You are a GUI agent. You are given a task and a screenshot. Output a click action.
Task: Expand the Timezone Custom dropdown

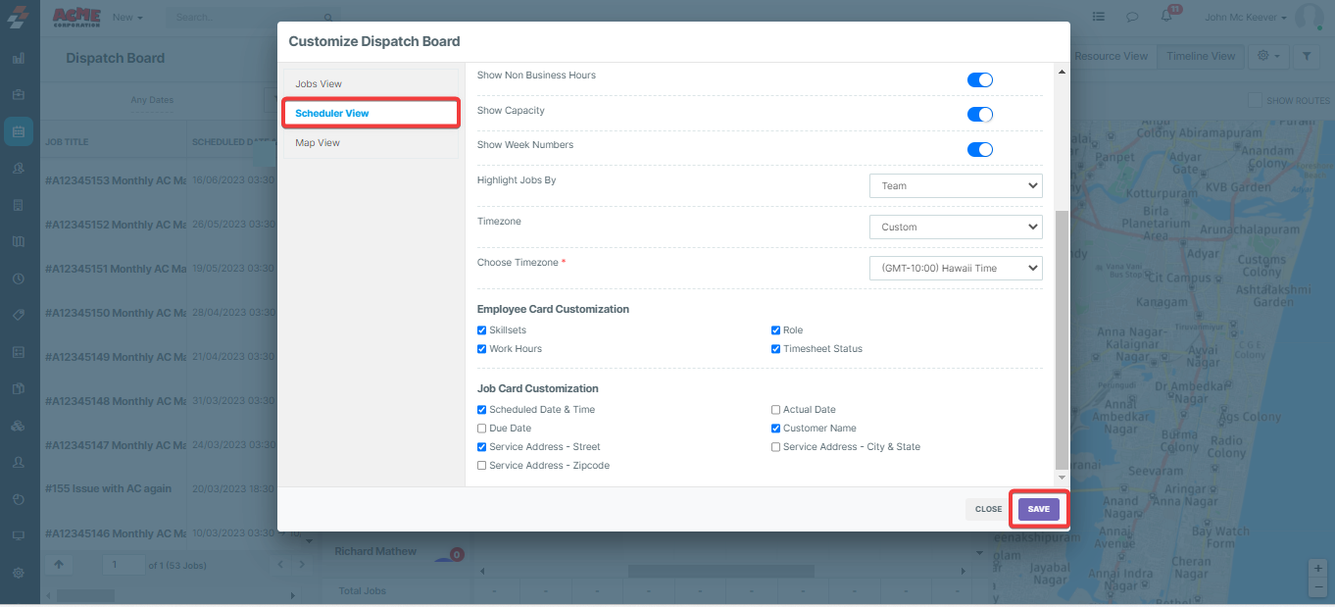coord(955,227)
